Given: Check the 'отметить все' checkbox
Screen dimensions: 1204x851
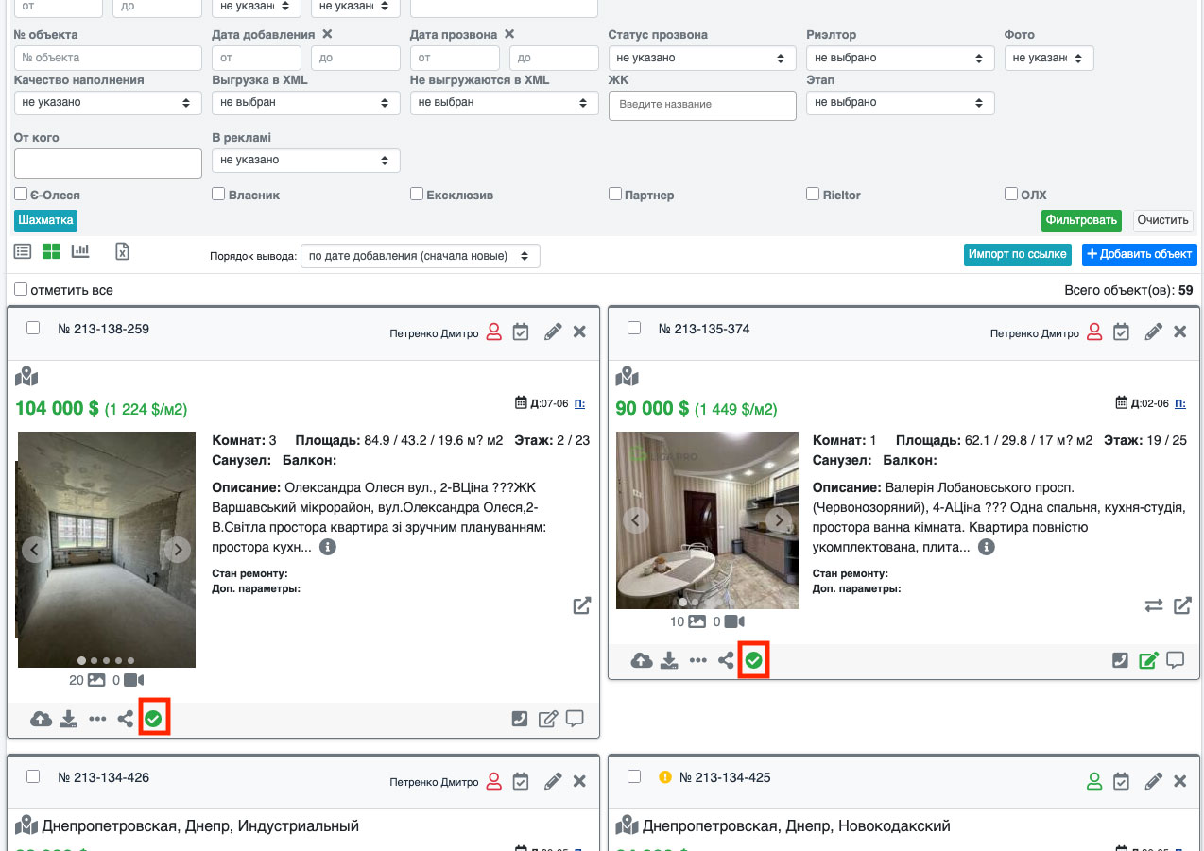Looking at the screenshot, I should click(21, 290).
